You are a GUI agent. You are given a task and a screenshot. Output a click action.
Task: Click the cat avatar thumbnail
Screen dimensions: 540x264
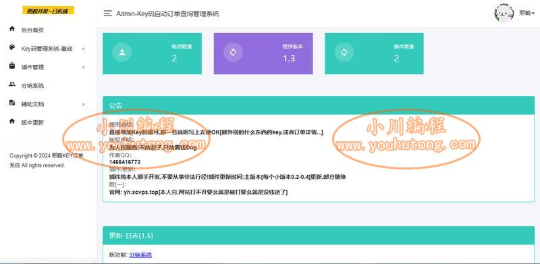point(504,13)
